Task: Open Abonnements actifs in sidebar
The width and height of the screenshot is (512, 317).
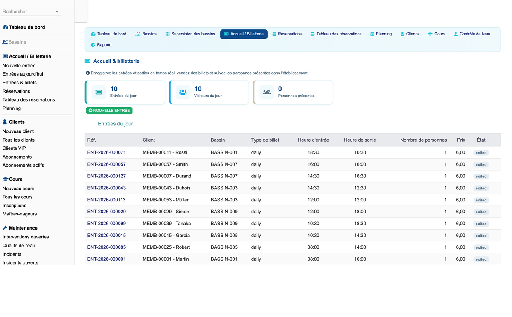Action: click(x=23, y=166)
